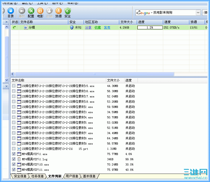
Task: Check the box for 2D排位教材16.exe
Action: [14, 91]
